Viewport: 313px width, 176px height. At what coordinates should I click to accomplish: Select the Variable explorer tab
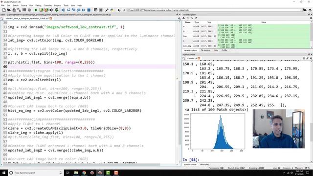click(x=190, y=50)
